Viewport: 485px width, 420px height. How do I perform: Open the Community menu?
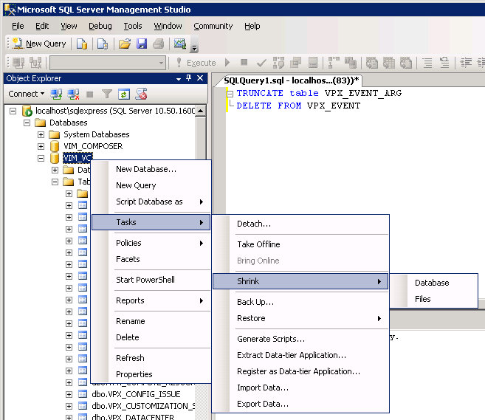213,26
